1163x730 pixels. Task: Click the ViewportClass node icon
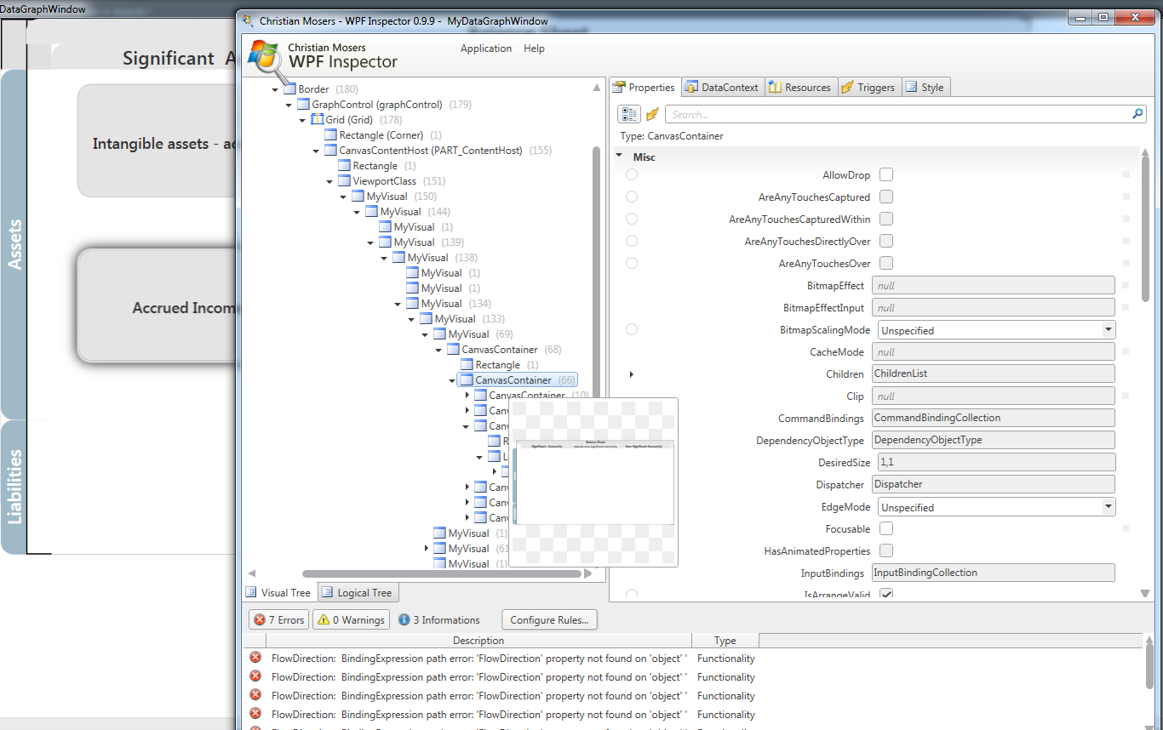[x=344, y=181]
